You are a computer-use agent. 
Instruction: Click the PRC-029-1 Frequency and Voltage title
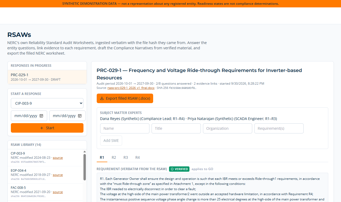coord(199,74)
